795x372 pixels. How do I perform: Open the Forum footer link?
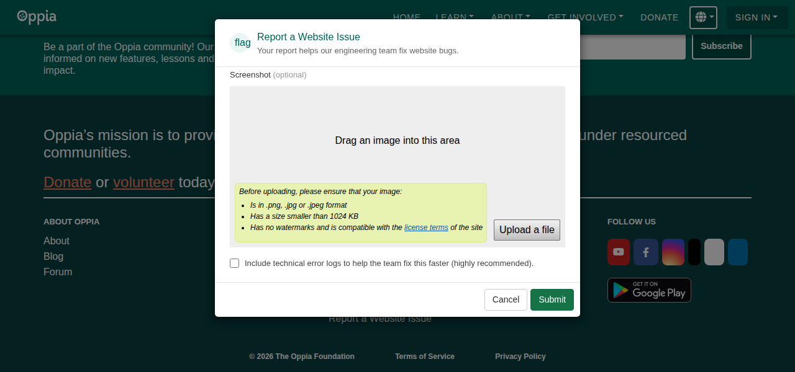58,272
